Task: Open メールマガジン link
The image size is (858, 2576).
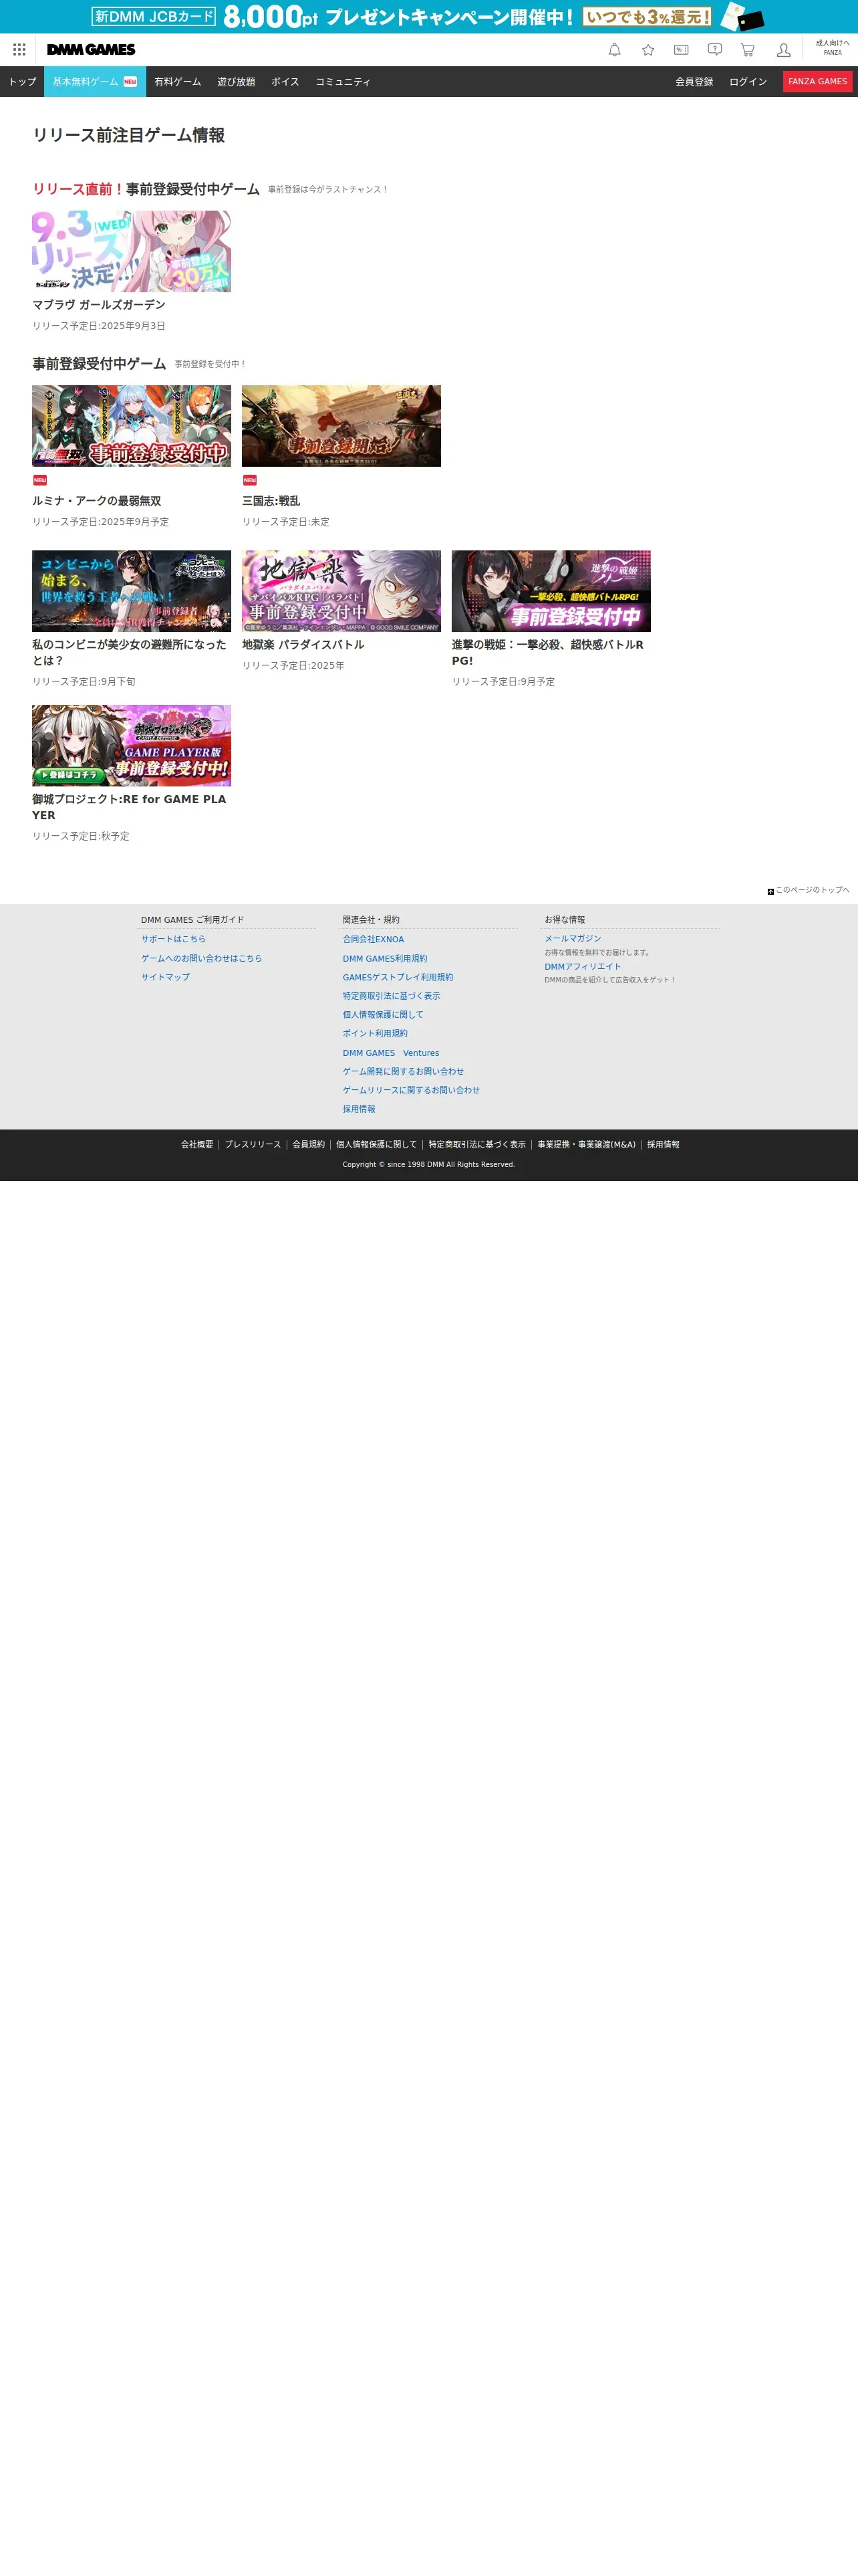Action: pyautogui.click(x=572, y=939)
